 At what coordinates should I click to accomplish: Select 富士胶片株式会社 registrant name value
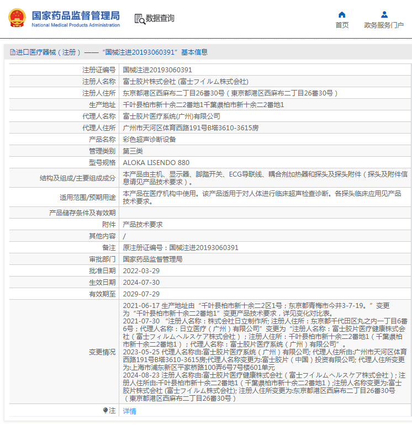tap(186, 82)
